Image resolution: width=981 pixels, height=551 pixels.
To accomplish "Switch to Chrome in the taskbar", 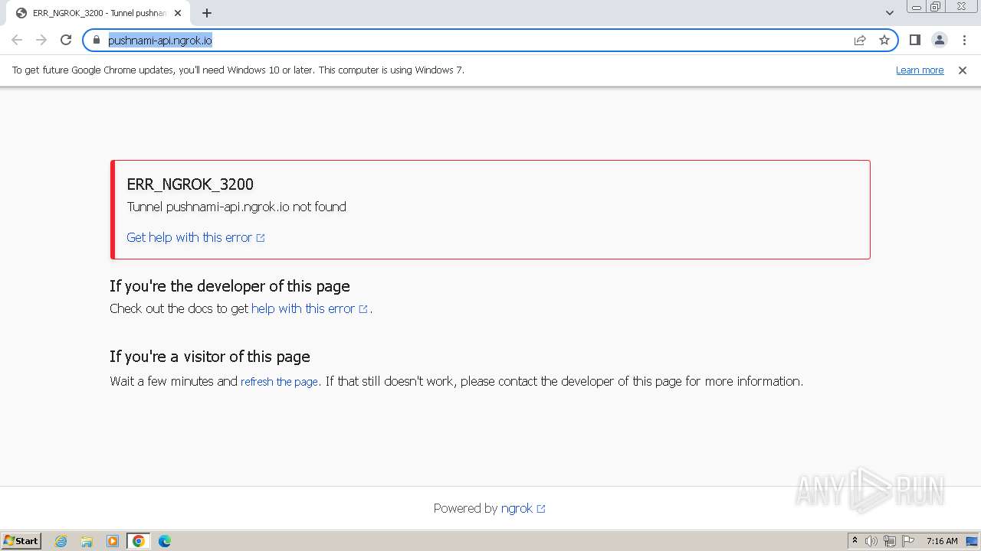I will [x=139, y=541].
